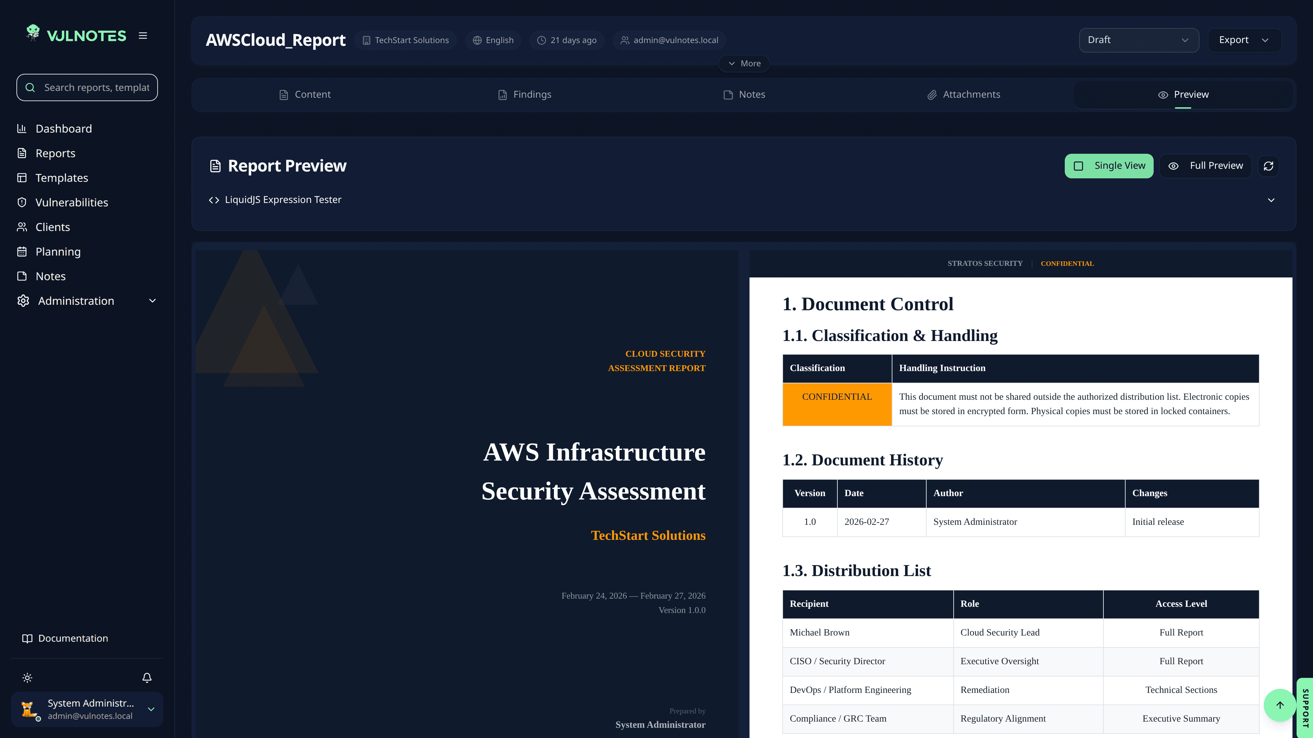
Task: Switch to the Findings tab
Action: point(525,95)
